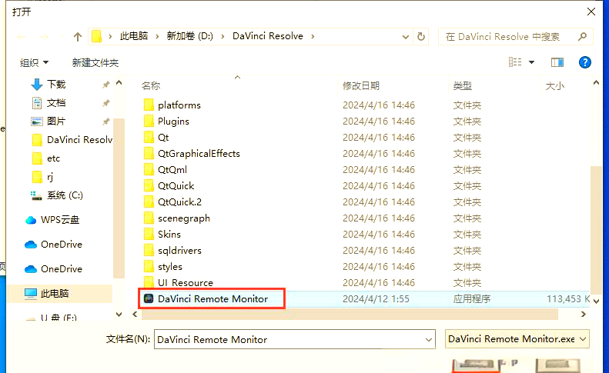This screenshot has height=373, width=609.
Task: Click the platforms folder name
Action: tap(179, 105)
